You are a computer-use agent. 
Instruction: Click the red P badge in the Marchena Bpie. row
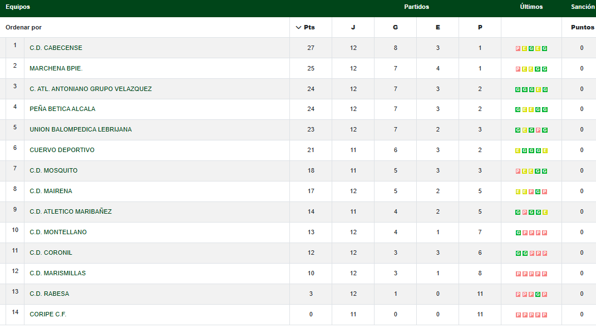(518, 69)
